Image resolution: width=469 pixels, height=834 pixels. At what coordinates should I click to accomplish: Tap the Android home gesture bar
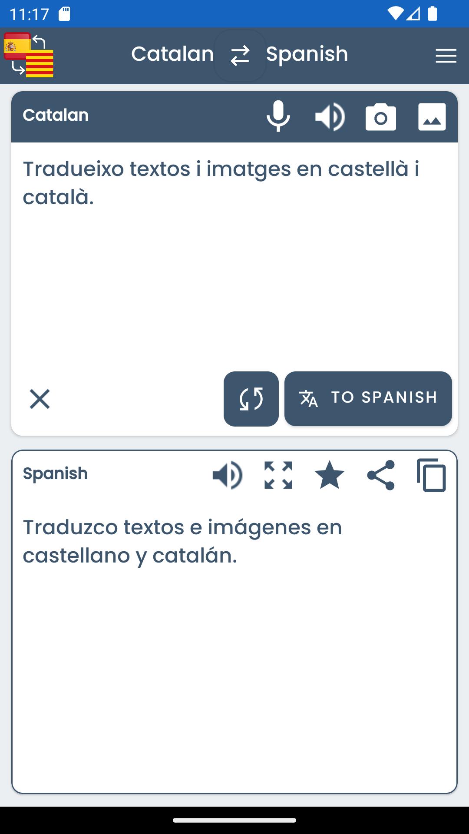pyautogui.click(x=234, y=820)
